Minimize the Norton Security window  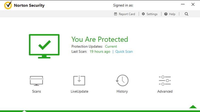coord(183,4)
